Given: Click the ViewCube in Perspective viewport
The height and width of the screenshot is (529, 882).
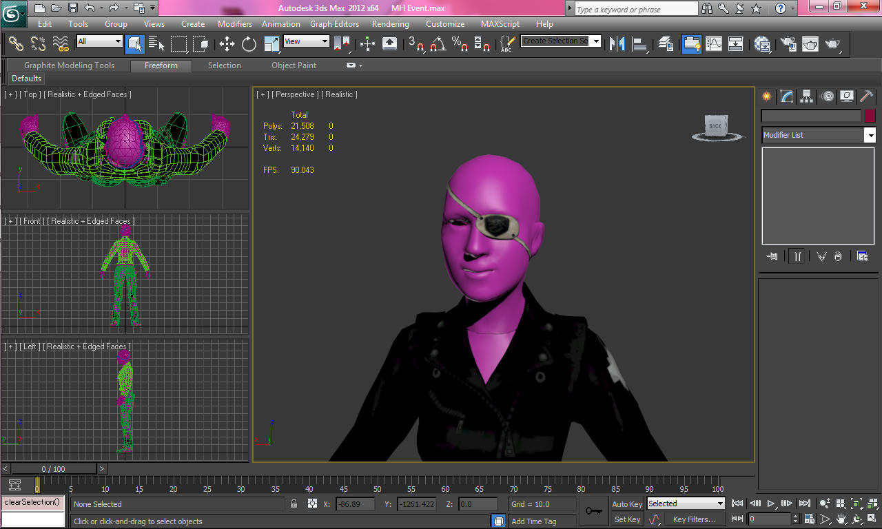Looking at the screenshot, I should (x=718, y=127).
